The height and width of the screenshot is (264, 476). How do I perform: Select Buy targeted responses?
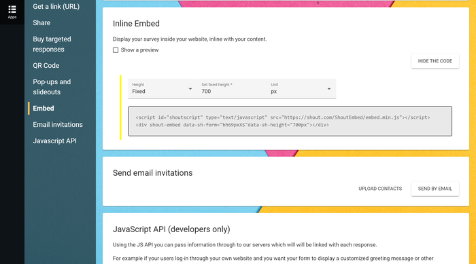52,44
